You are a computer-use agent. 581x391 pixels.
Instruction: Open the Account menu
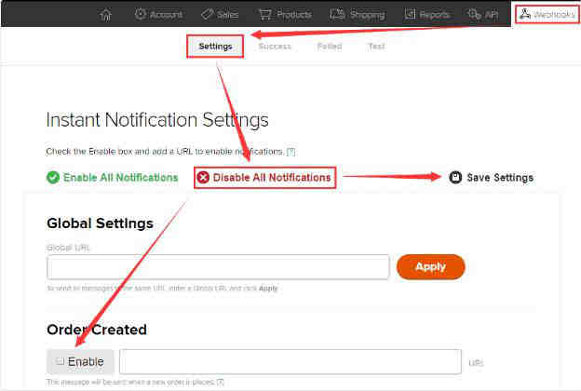[x=158, y=15]
